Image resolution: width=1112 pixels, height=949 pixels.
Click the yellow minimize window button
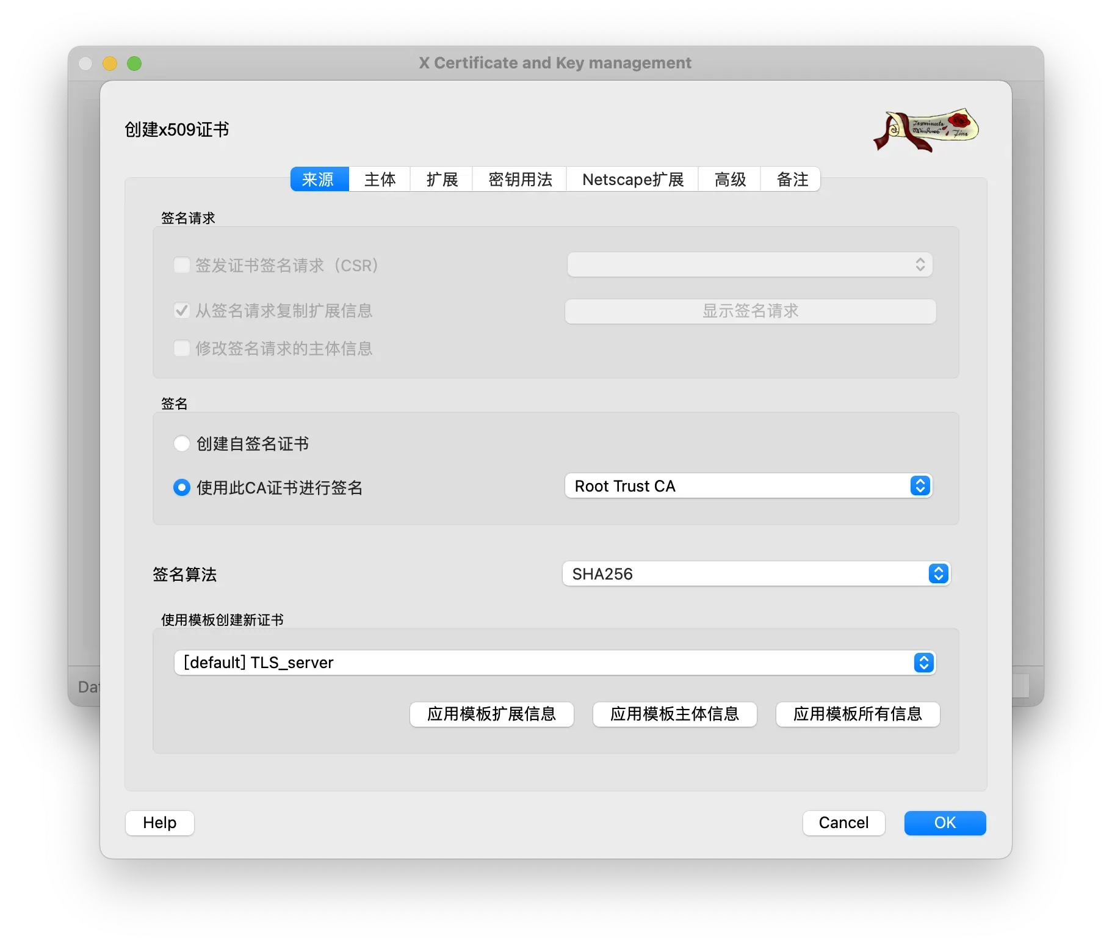(x=110, y=64)
